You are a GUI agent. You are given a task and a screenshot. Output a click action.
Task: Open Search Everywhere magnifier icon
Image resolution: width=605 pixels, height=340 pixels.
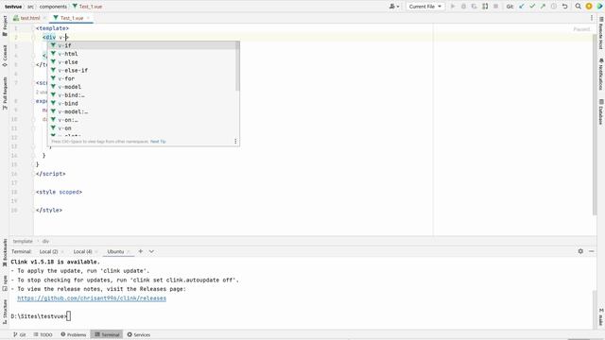click(x=578, y=7)
